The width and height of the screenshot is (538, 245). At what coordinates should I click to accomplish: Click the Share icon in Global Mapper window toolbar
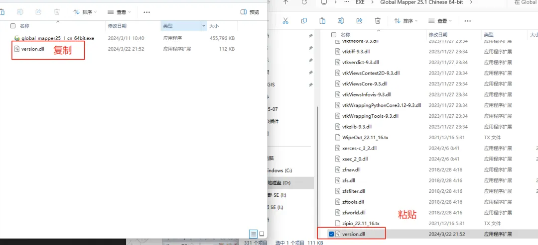pyautogui.click(x=359, y=21)
